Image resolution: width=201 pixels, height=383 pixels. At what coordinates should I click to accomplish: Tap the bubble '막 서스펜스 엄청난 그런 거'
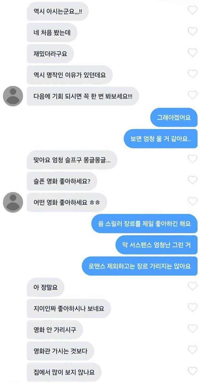tap(157, 245)
